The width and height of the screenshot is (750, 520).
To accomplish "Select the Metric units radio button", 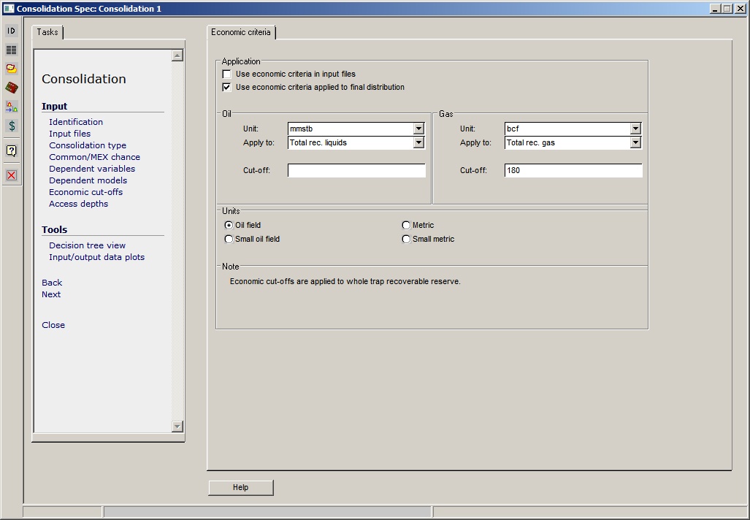I will click(407, 226).
